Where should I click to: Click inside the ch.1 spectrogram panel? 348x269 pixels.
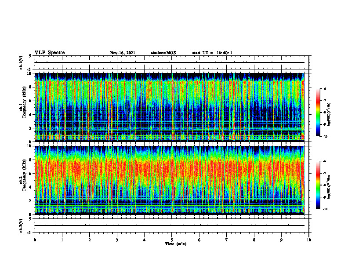(x=169, y=107)
